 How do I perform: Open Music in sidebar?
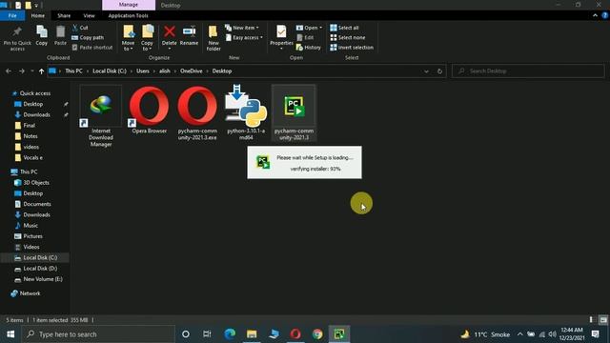coord(30,226)
